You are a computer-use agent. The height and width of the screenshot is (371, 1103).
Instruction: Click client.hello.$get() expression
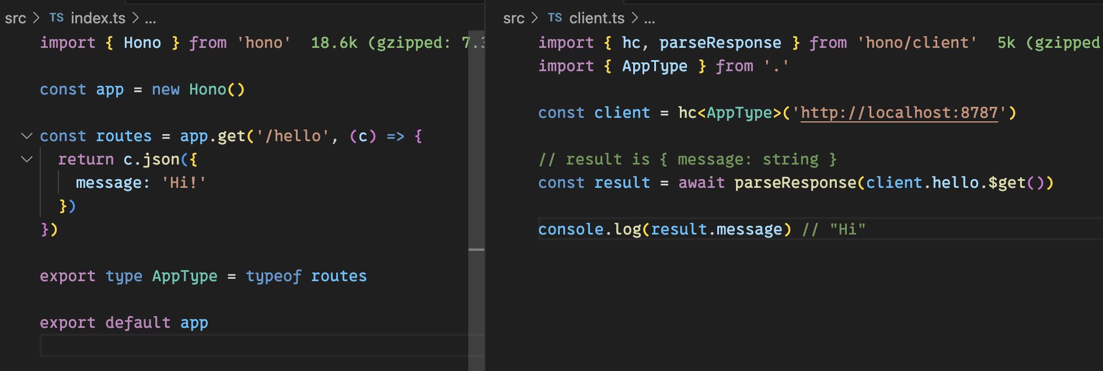[955, 183]
